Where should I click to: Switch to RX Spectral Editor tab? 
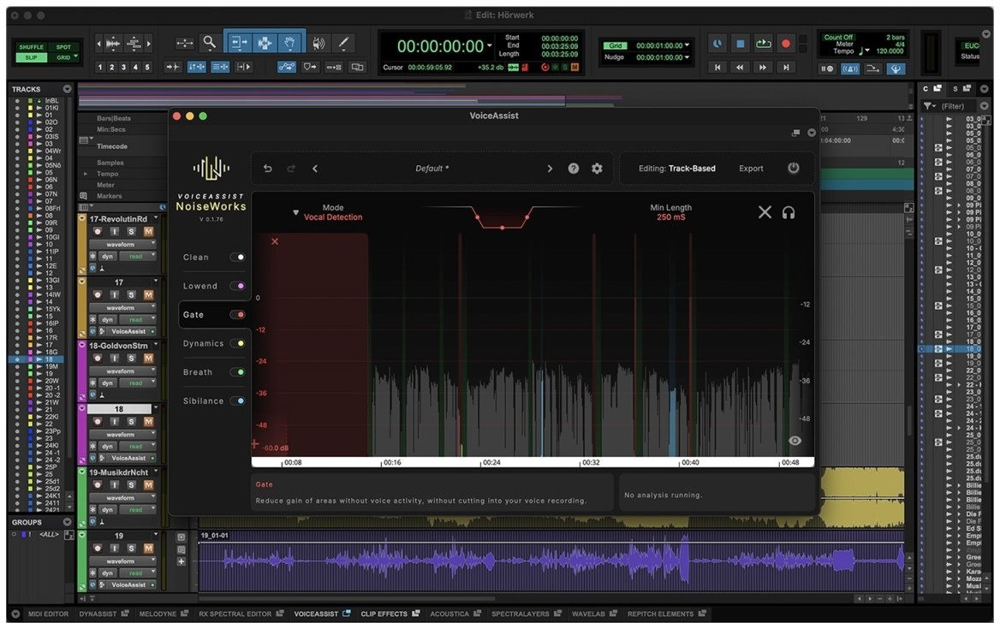tap(235, 614)
